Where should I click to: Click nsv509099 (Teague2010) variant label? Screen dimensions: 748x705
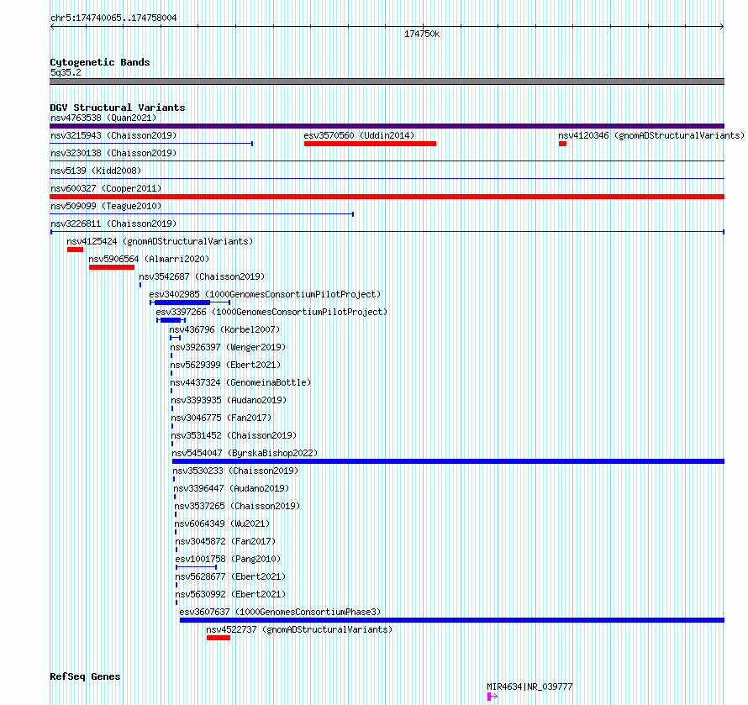[106, 206]
